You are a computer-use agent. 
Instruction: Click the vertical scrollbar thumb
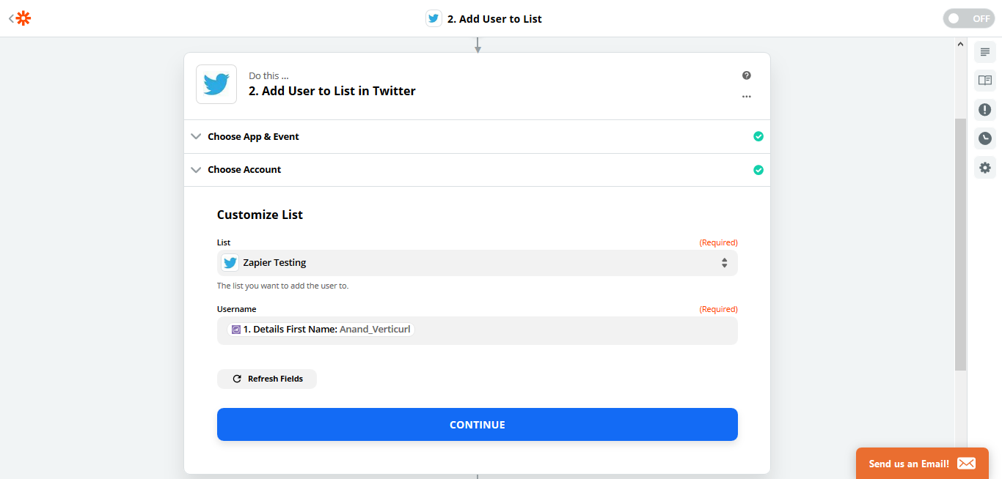(x=960, y=244)
